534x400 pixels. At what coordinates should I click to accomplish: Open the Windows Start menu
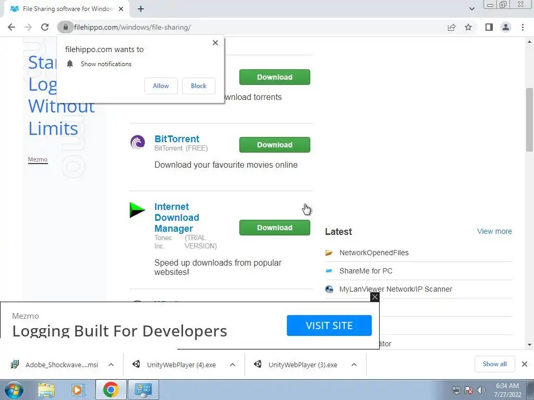coord(14,390)
